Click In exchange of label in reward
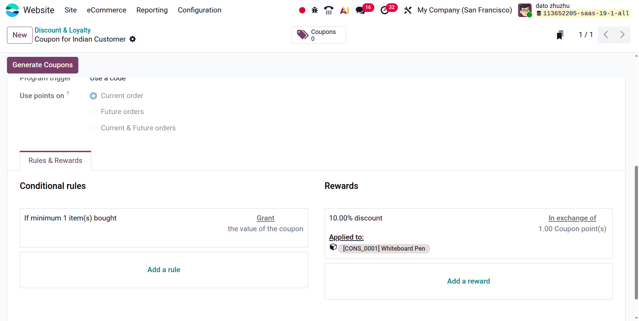 572,218
